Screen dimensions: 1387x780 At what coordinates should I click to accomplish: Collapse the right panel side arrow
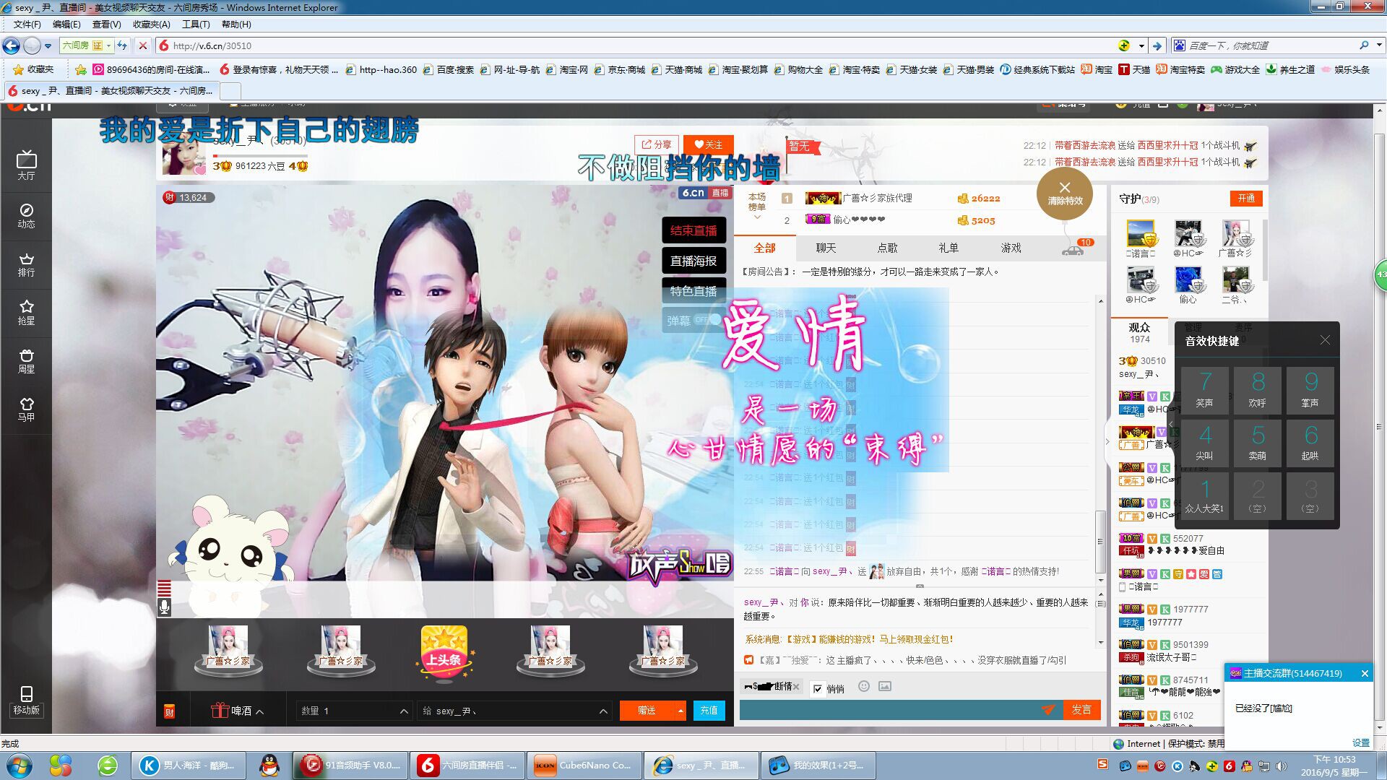tap(1107, 442)
